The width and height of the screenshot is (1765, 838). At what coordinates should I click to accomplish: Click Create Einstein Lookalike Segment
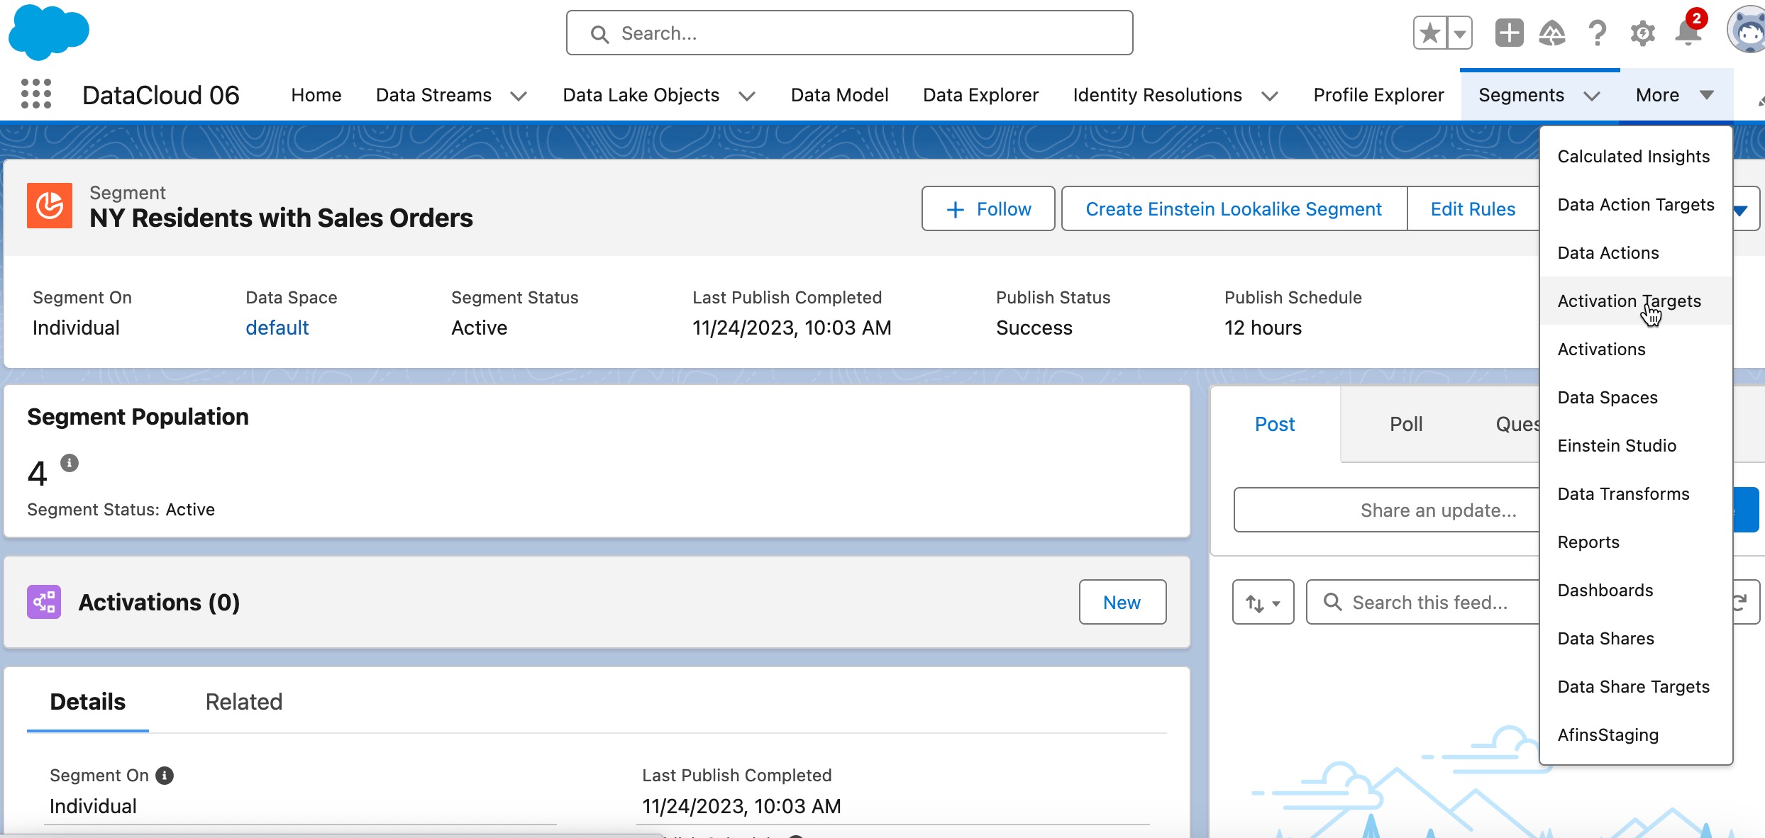pos(1234,208)
